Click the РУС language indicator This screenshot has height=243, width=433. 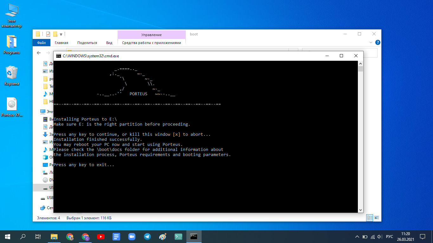click(x=390, y=236)
